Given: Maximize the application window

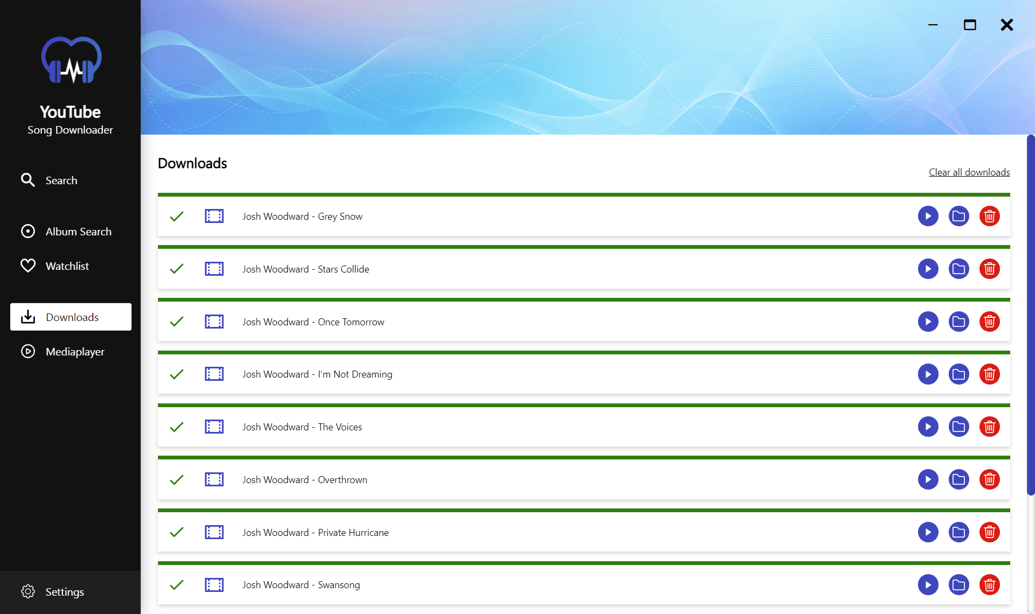Looking at the screenshot, I should click(970, 25).
